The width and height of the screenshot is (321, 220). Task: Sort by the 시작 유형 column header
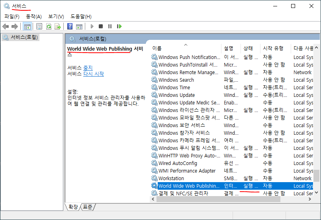point(276,48)
